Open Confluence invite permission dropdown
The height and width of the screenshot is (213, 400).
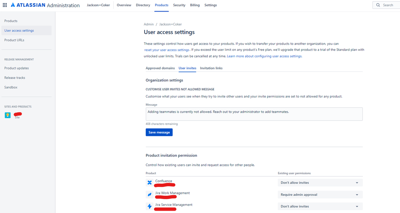point(320,183)
